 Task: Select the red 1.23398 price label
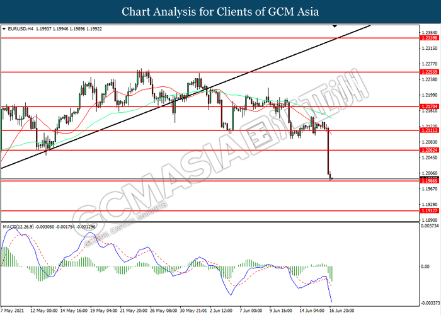coord(429,38)
